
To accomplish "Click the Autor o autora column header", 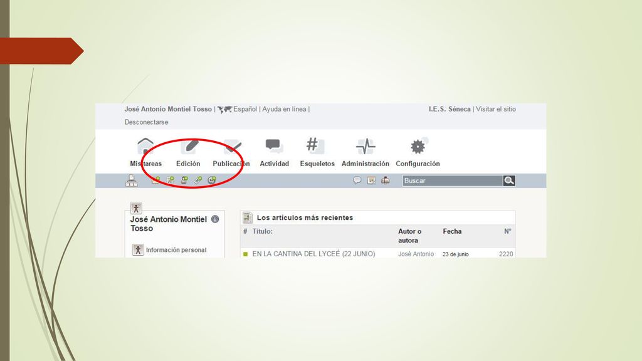I will 410,236.
